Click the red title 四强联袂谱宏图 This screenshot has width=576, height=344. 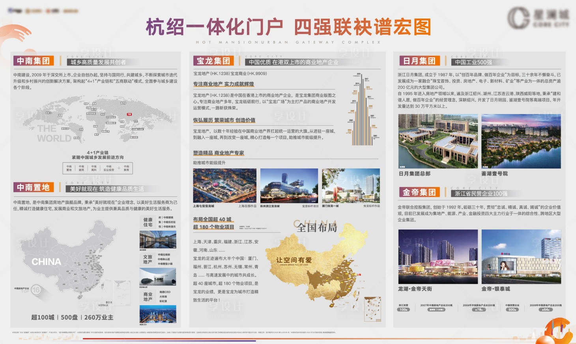click(362, 27)
